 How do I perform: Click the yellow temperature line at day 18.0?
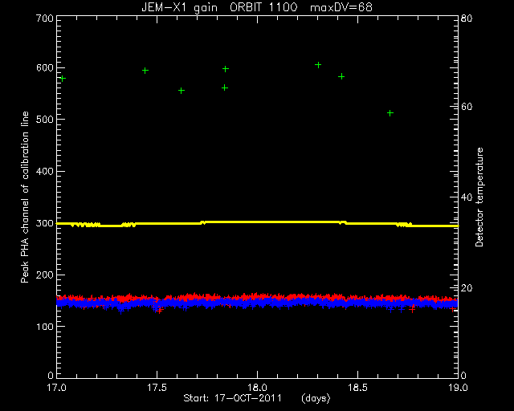257,222
